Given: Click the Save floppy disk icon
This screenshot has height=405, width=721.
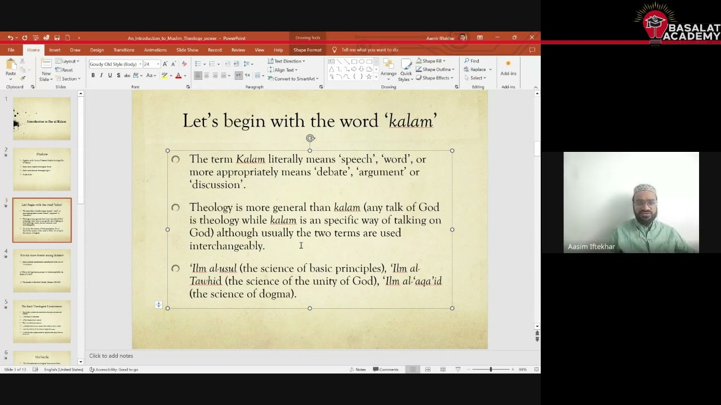Looking at the screenshot, I should click(x=56, y=38).
